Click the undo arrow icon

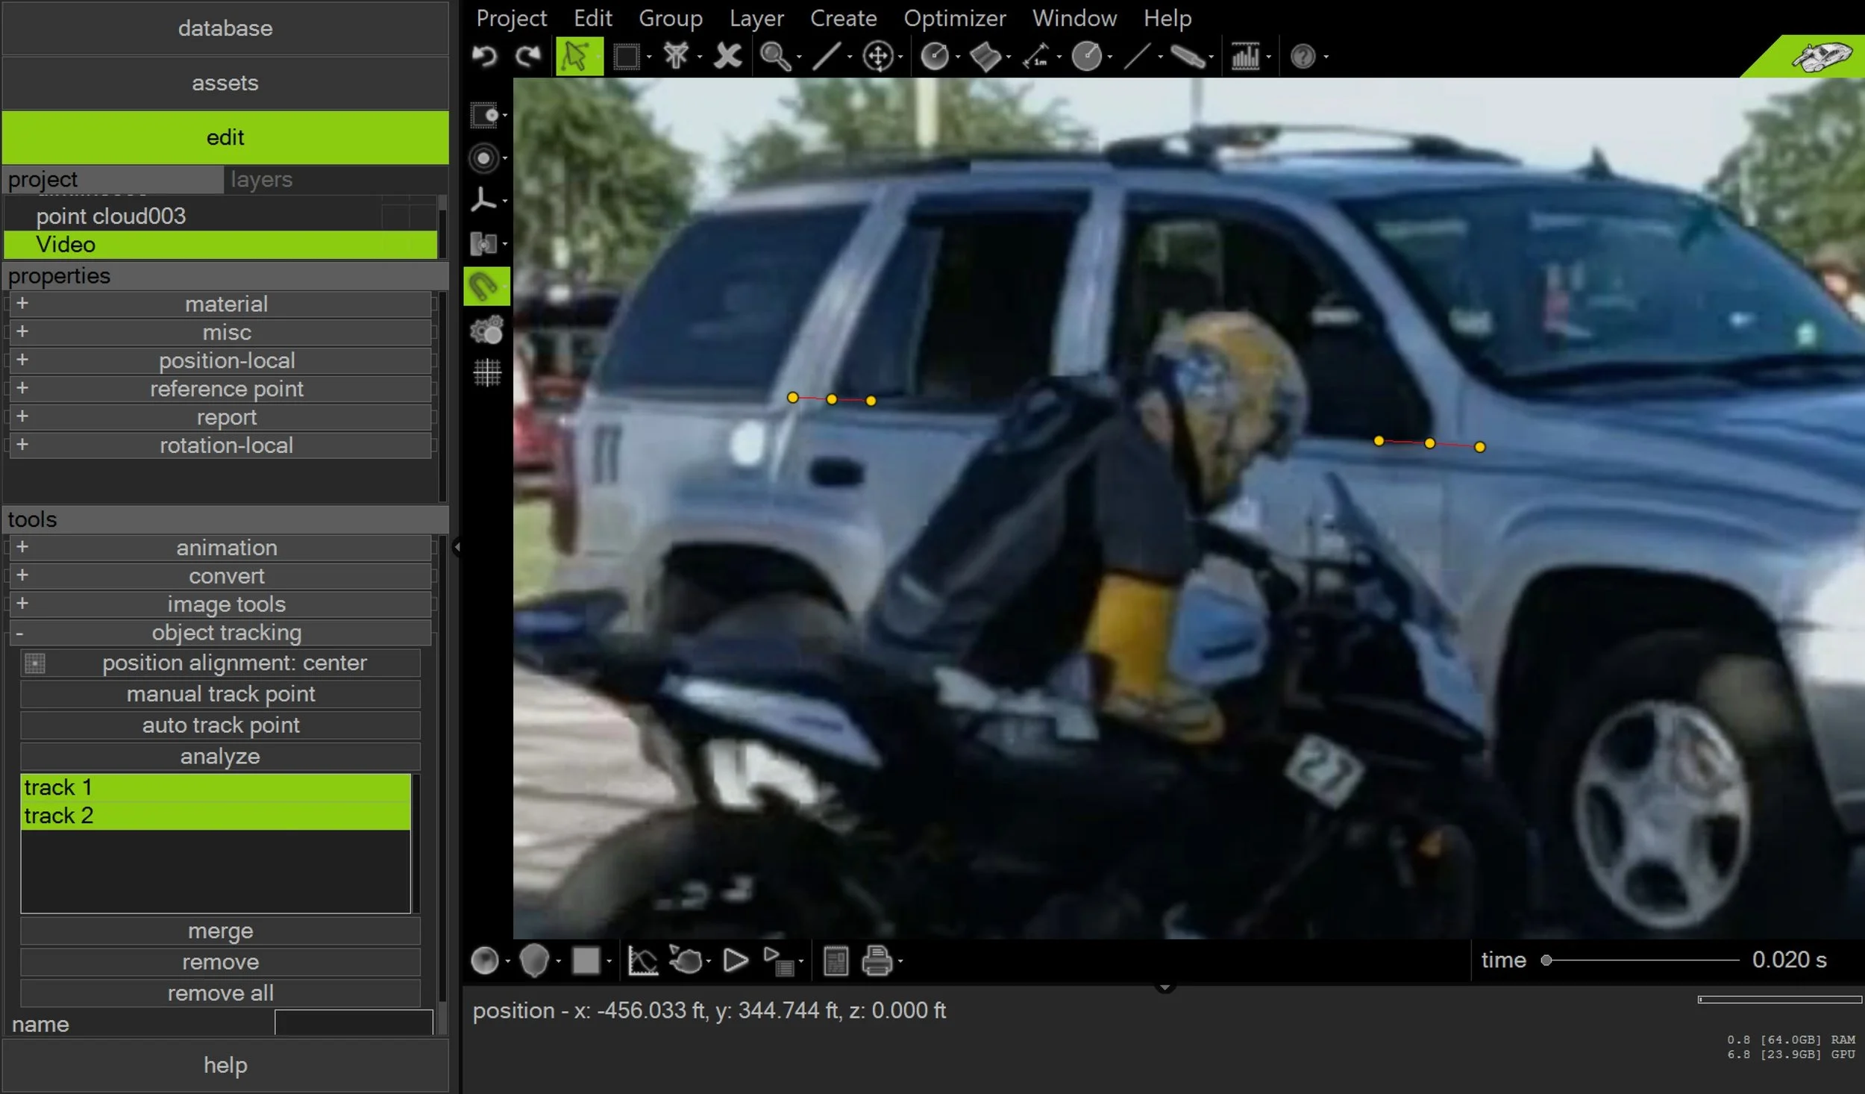485,57
